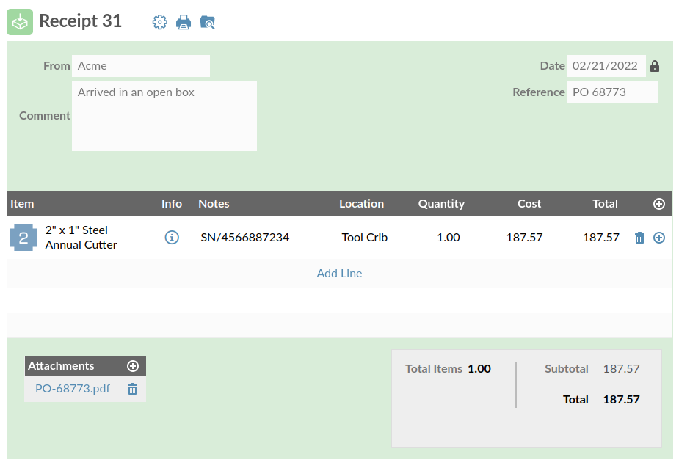Click the Total column header
This screenshot has width=679, height=468.
pos(605,204)
